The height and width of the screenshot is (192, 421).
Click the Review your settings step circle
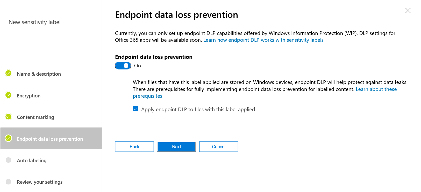(9, 182)
